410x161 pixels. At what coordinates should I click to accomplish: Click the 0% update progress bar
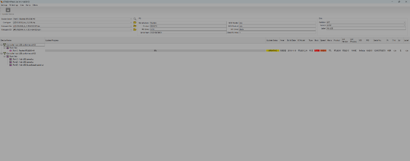coord(155,51)
